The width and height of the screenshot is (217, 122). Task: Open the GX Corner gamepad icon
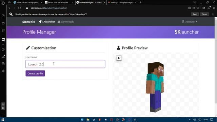click(9, 2)
